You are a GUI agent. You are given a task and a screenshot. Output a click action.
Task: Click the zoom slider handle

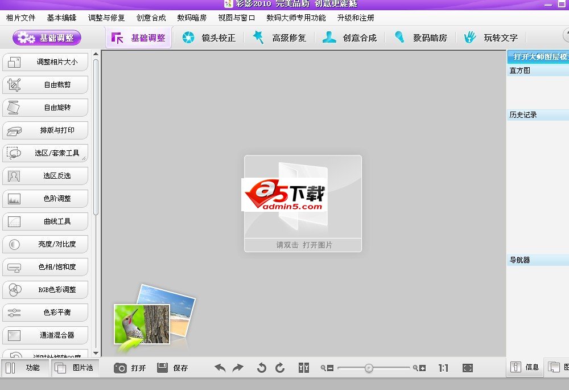click(369, 368)
